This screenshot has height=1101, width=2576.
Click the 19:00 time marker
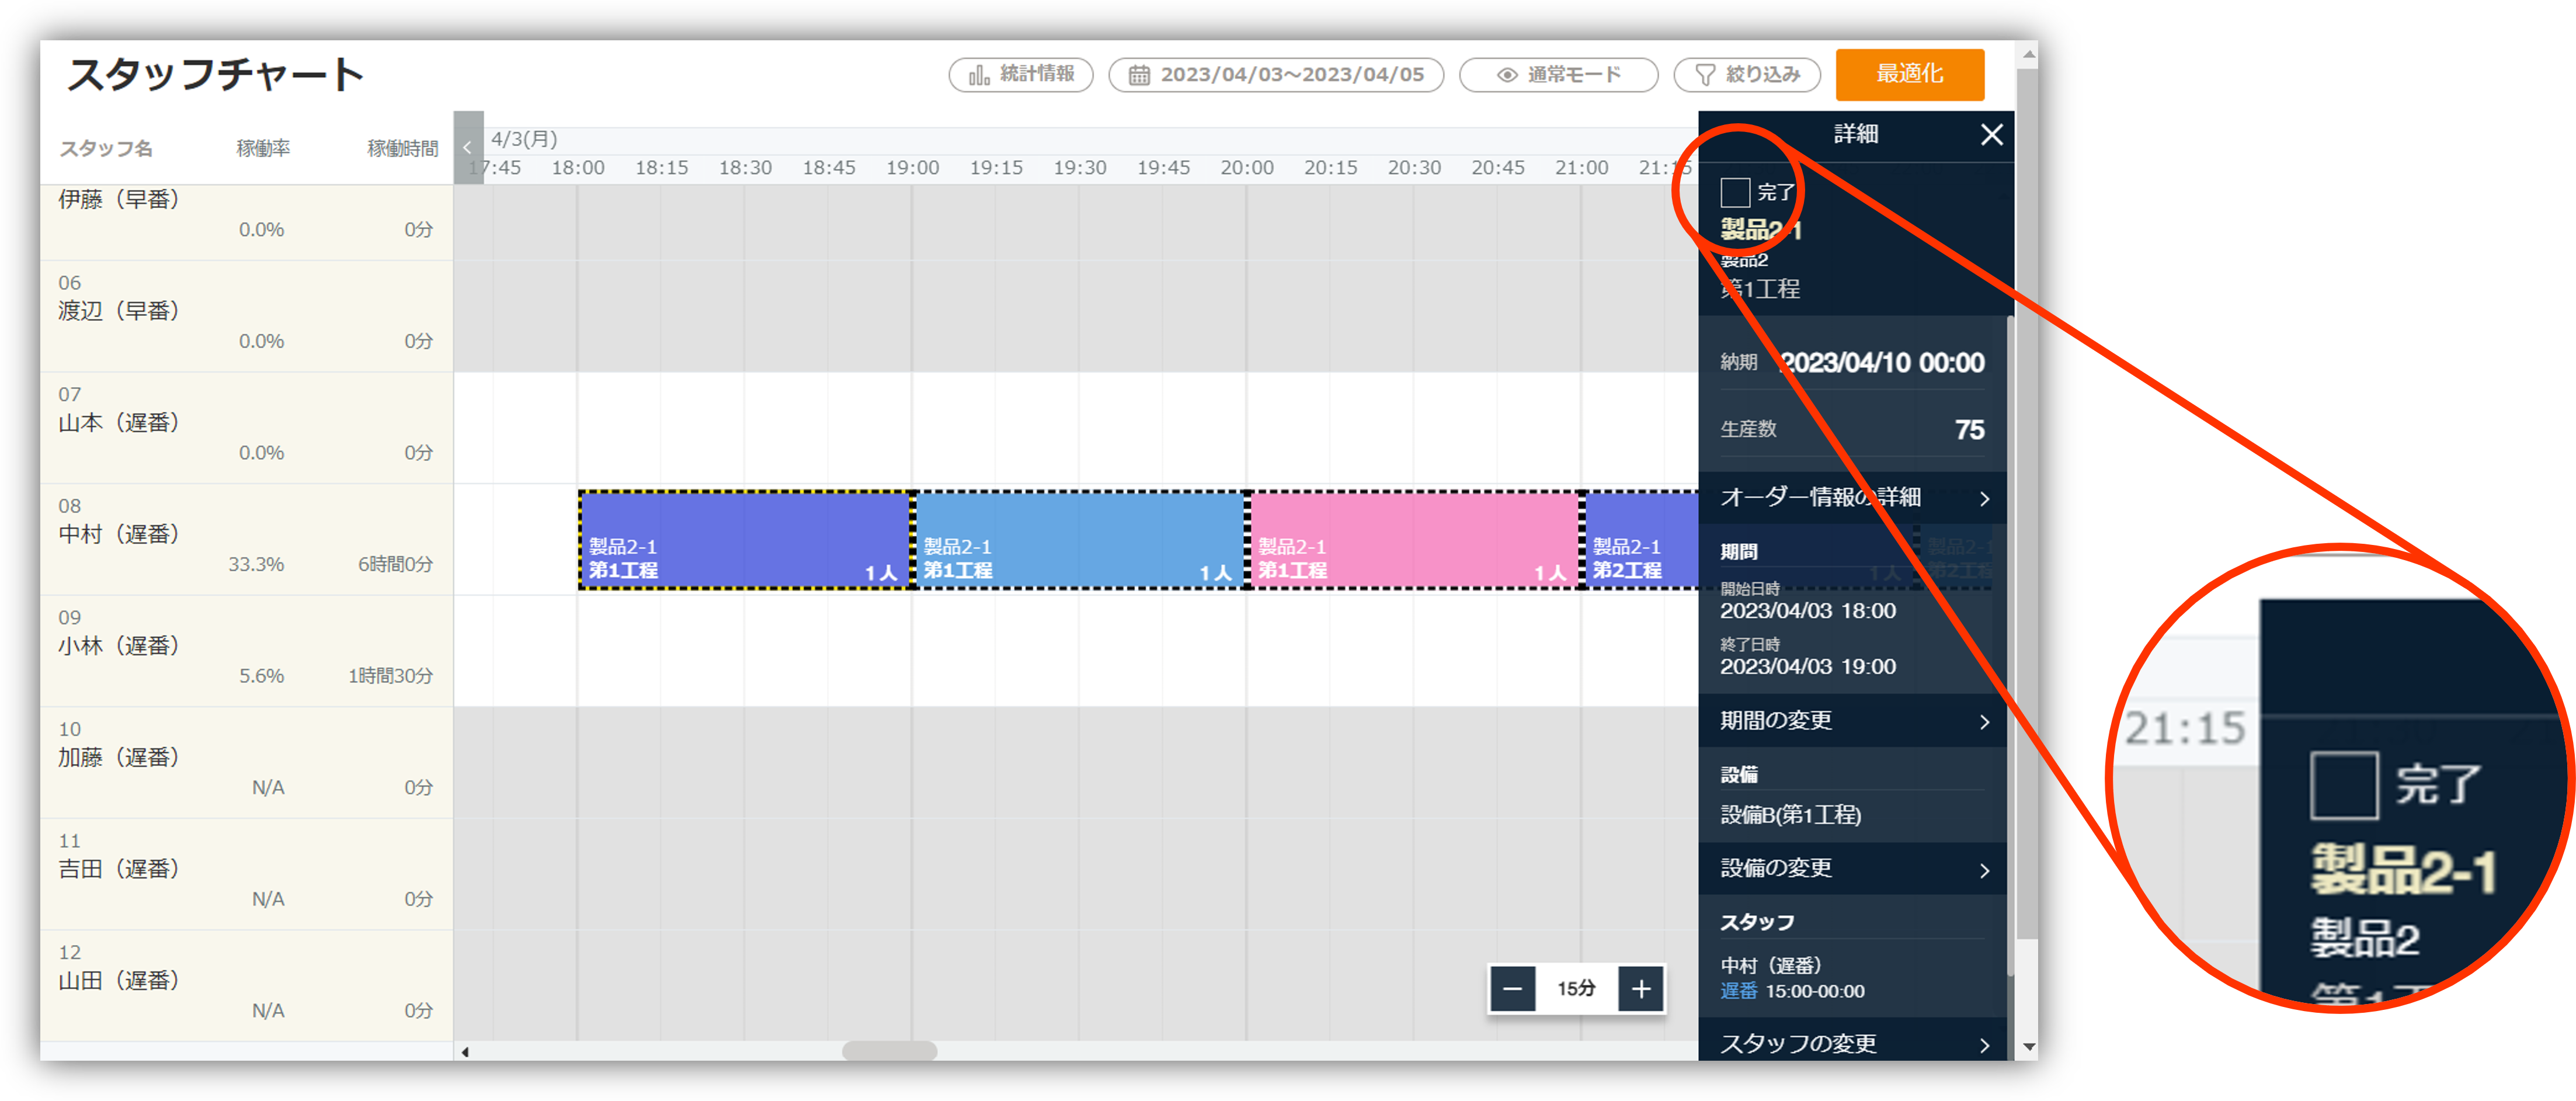[912, 168]
